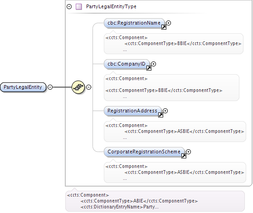This screenshot has height=213, width=253.
Task: Select the cbc:RegistrationName element node
Action: click(134, 23)
